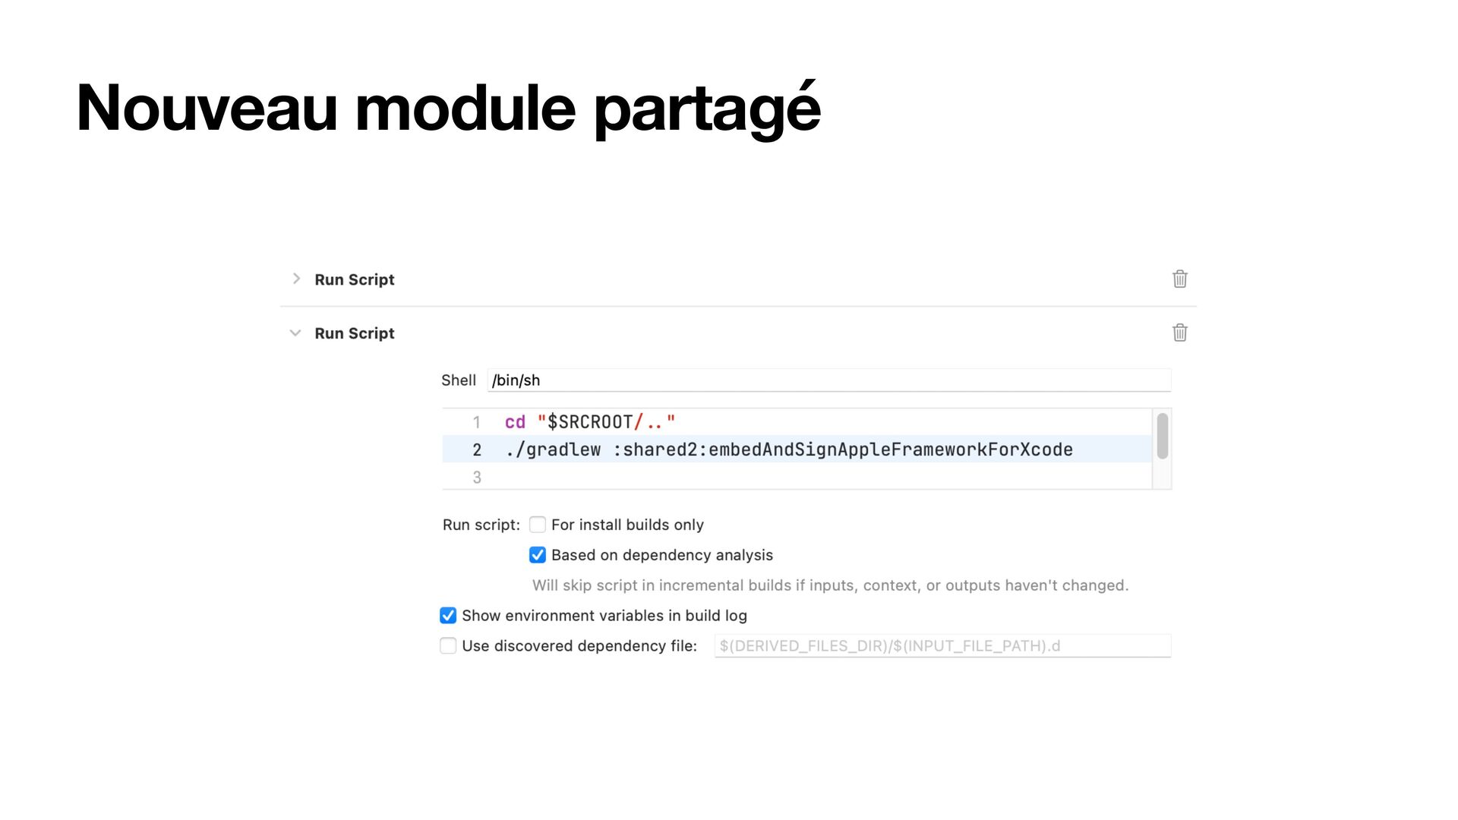The width and height of the screenshot is (1458, 820).
Task: Click the gradlew embedAndSignAppleFrameworkForXcode line
Action: 789,449
